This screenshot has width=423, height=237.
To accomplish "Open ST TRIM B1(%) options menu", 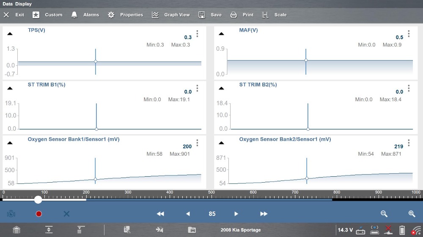I will (197, 88).
